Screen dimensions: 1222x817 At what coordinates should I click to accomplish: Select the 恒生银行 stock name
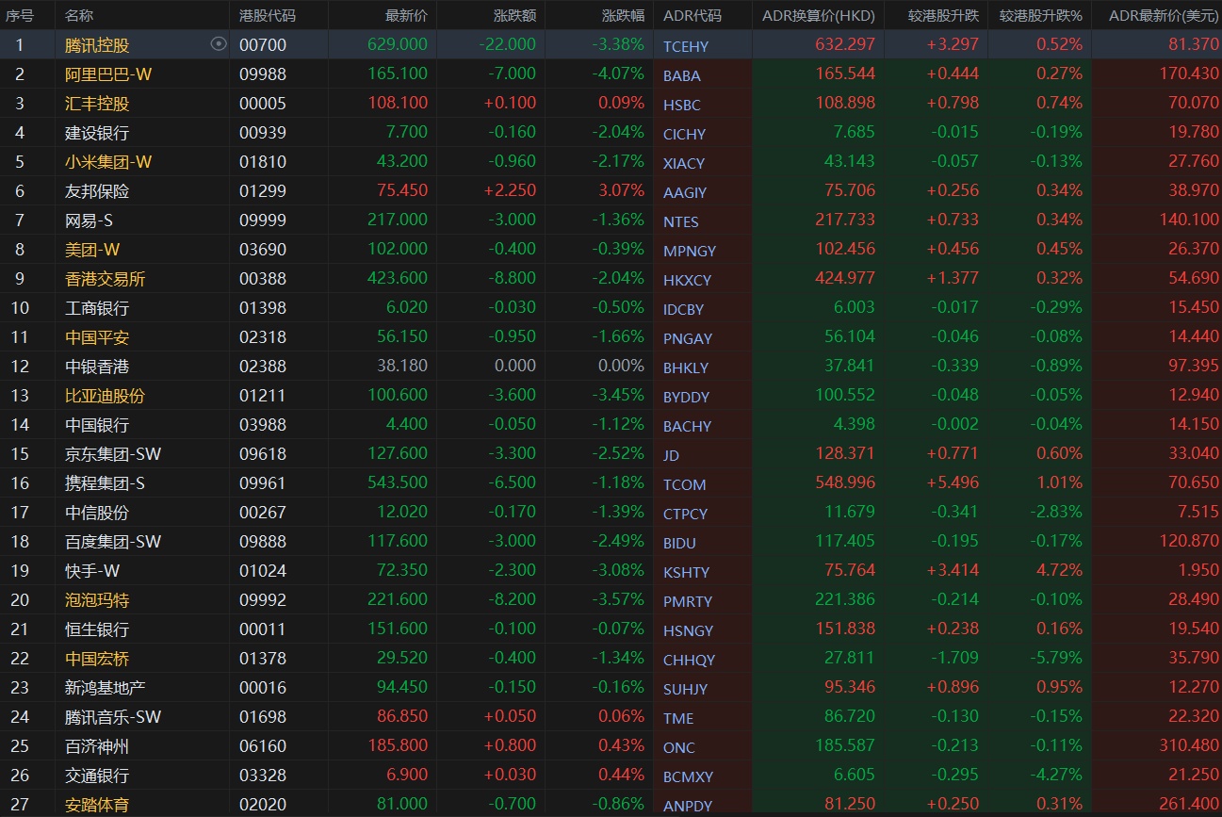pyautogui.click(x=97, y=629)
